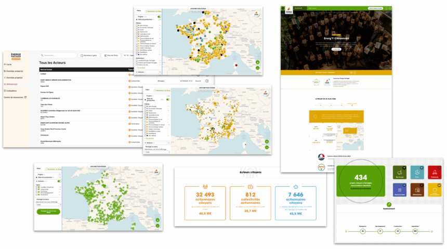Image resolution: width=447 pixels, height=249 pixels.
Task: Select Cotisations in the sidebar
Action: [12, 90]
